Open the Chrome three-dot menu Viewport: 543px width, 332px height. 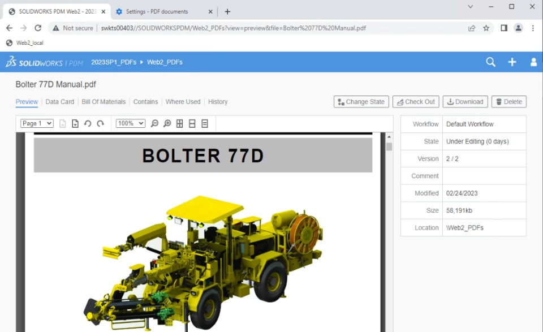533,28
